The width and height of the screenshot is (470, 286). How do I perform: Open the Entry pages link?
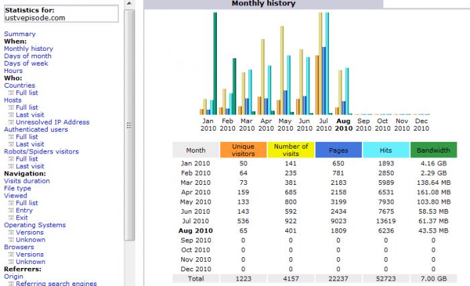tap(24, 210)
